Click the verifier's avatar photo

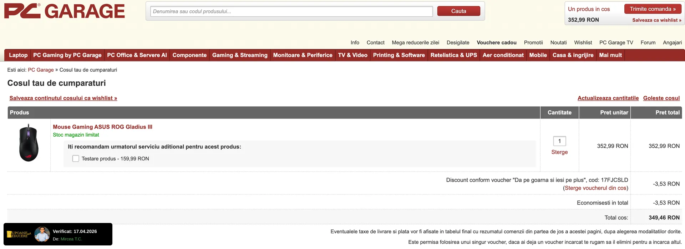click(x=42, y=234)
